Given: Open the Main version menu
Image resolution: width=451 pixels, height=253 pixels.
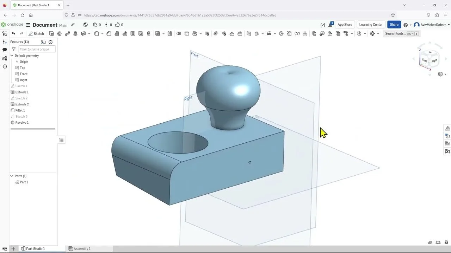Looking at the screenshot, I should 63,25.
